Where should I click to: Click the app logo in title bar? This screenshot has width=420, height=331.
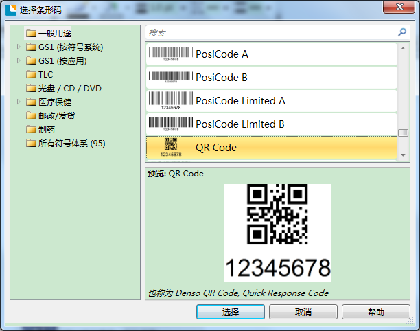[x=11, y=10]
